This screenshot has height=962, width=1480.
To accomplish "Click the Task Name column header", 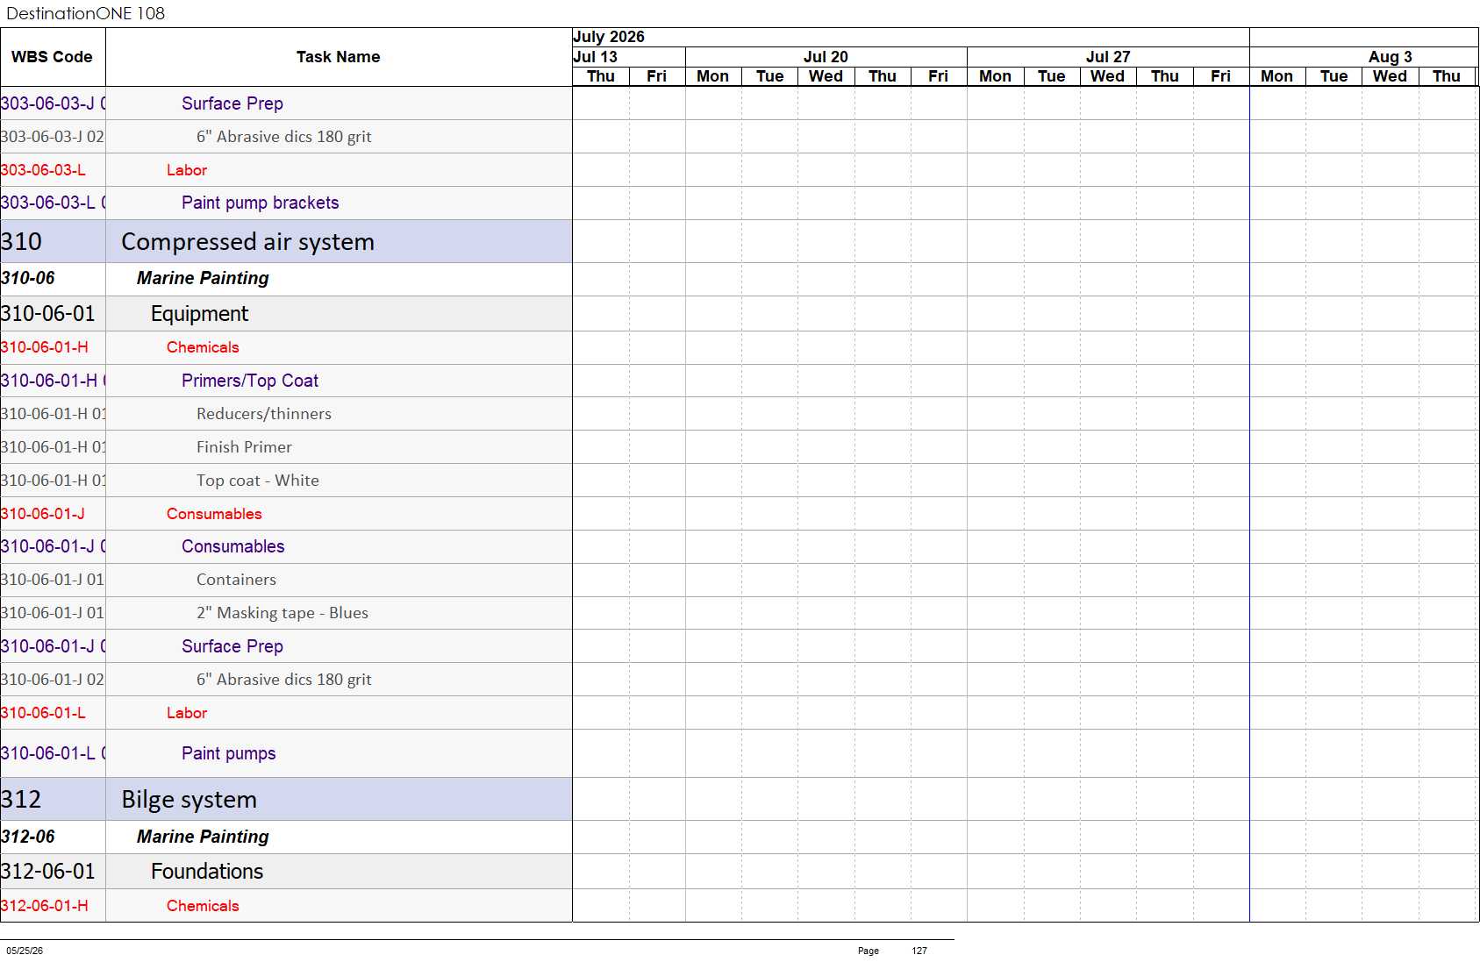I will pos(339,57).
